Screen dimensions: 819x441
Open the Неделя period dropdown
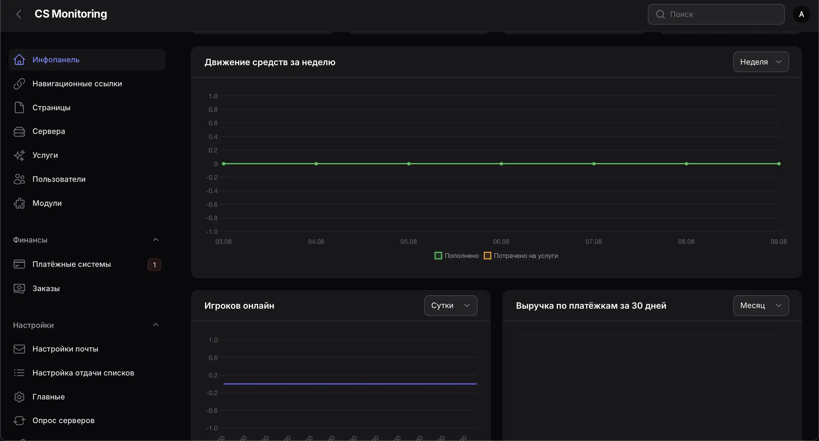761,62
